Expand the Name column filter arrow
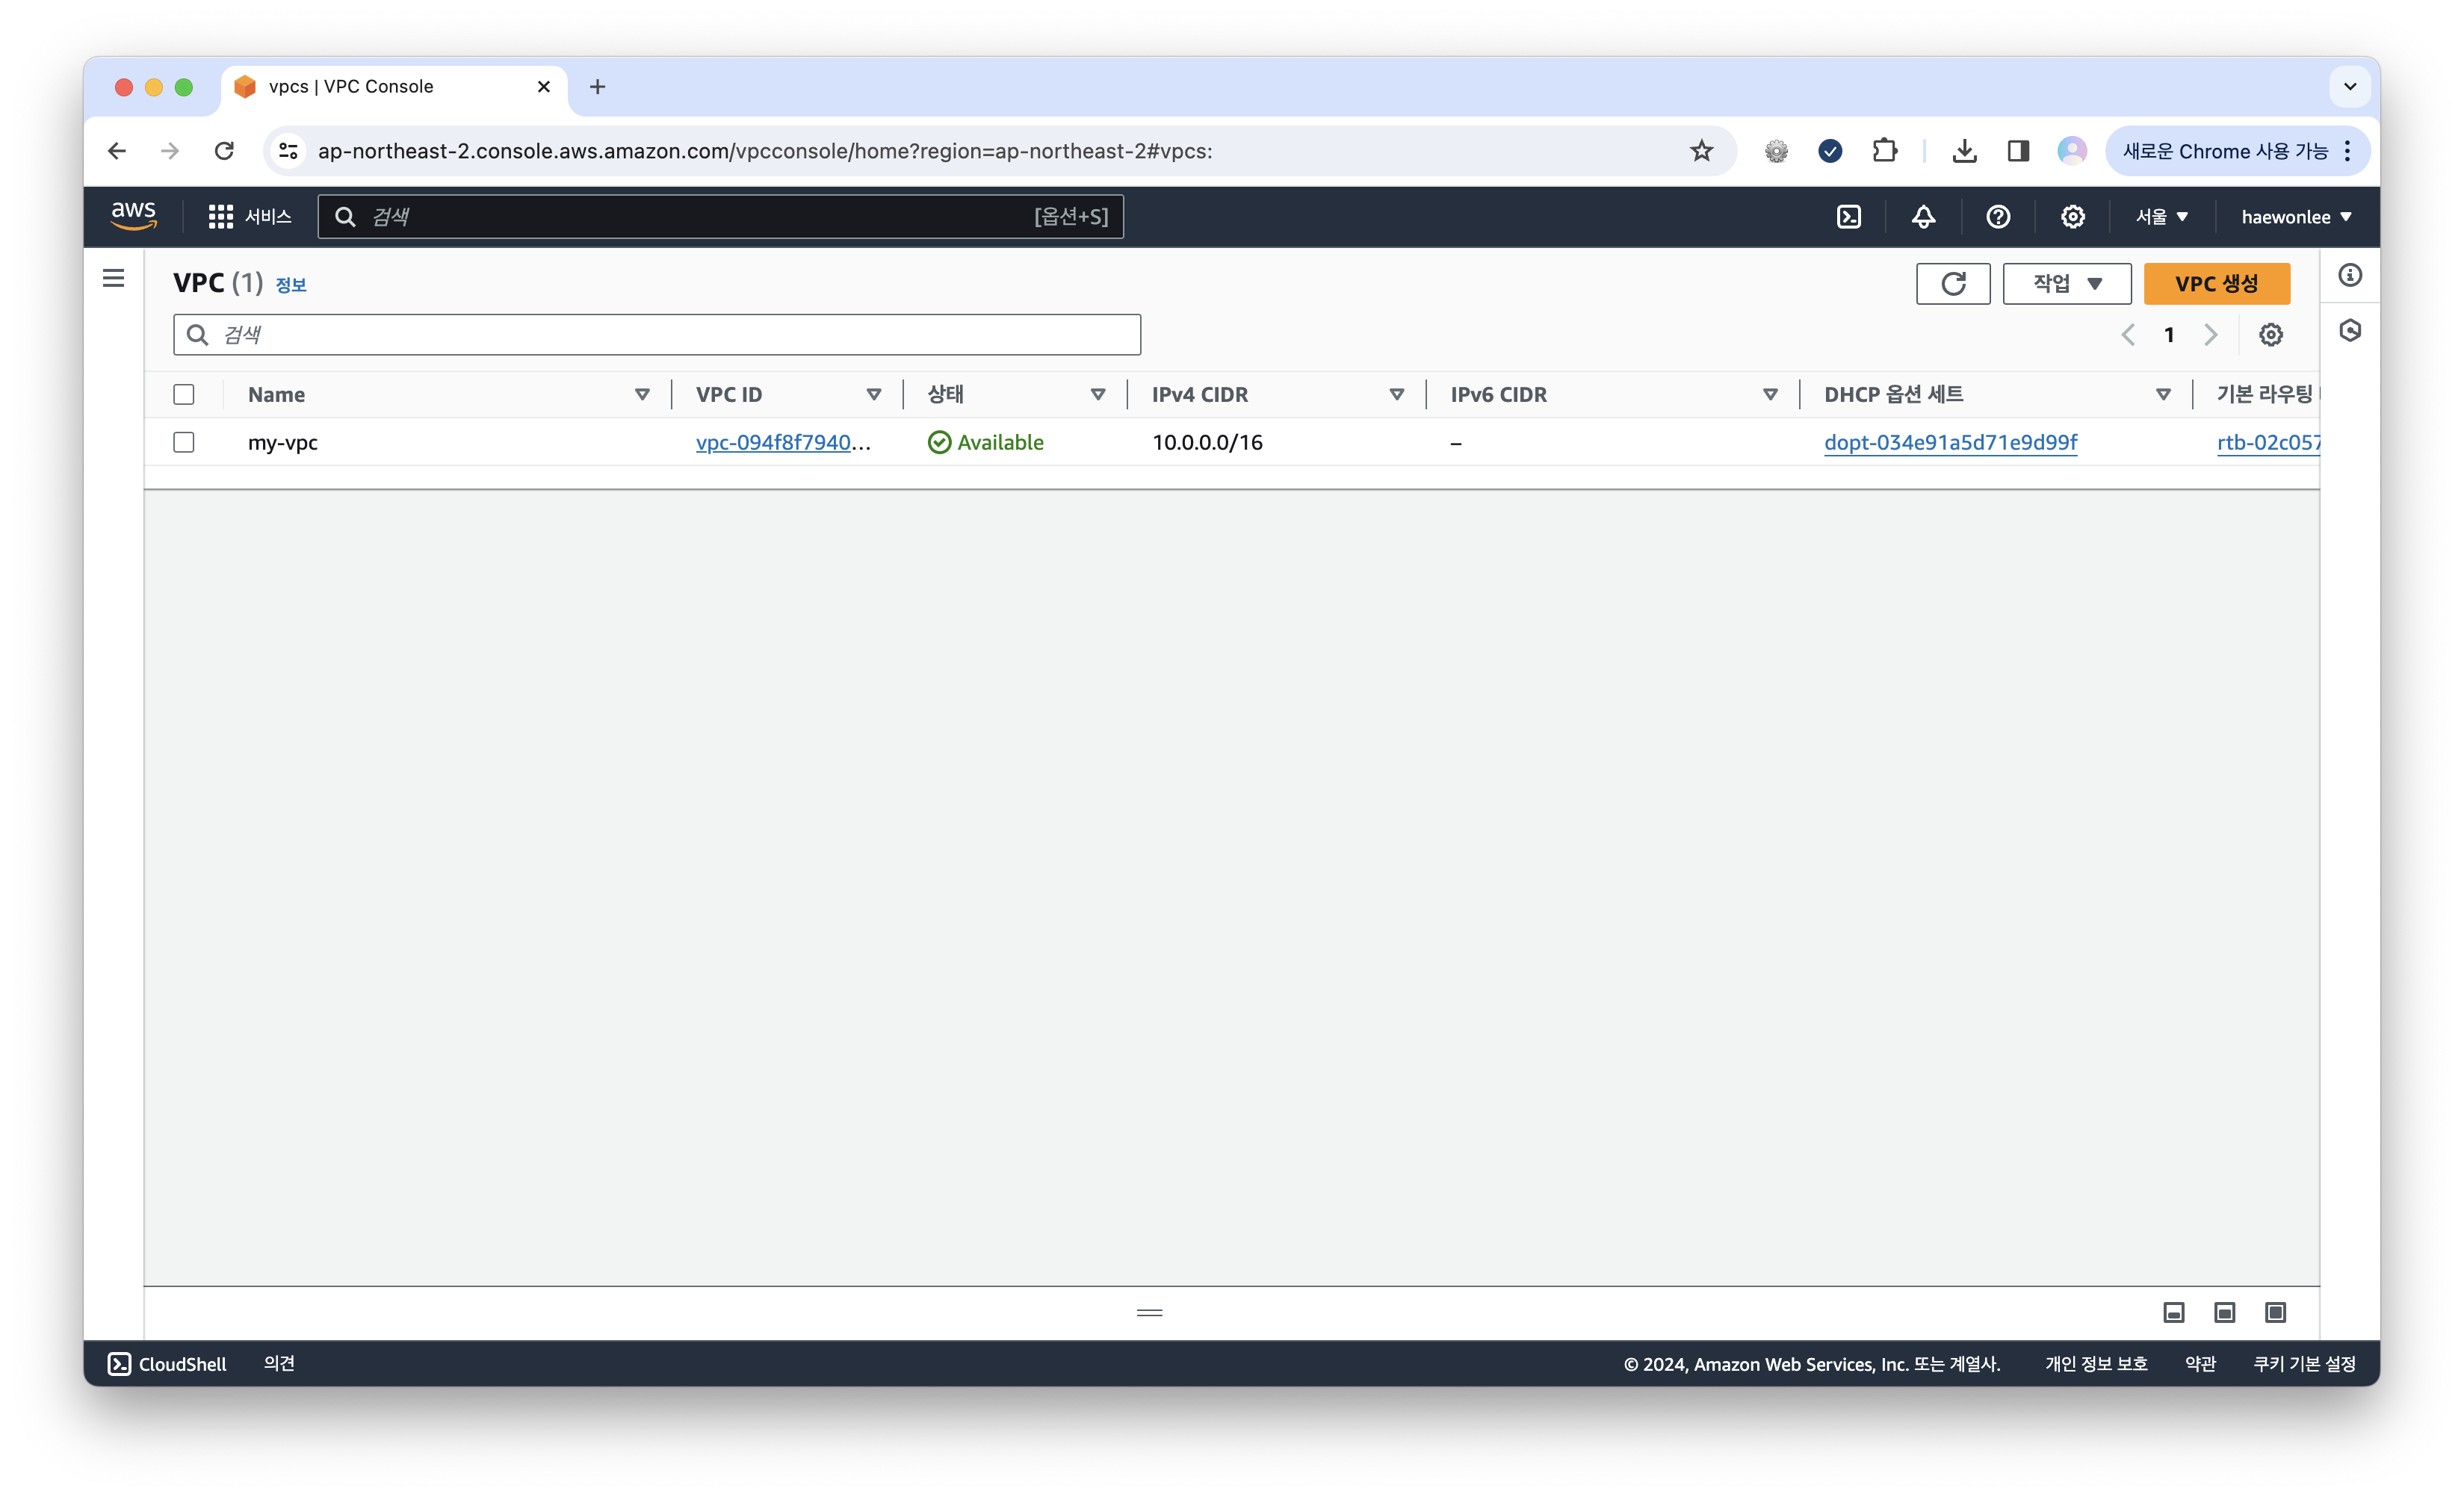 [643, 394]
